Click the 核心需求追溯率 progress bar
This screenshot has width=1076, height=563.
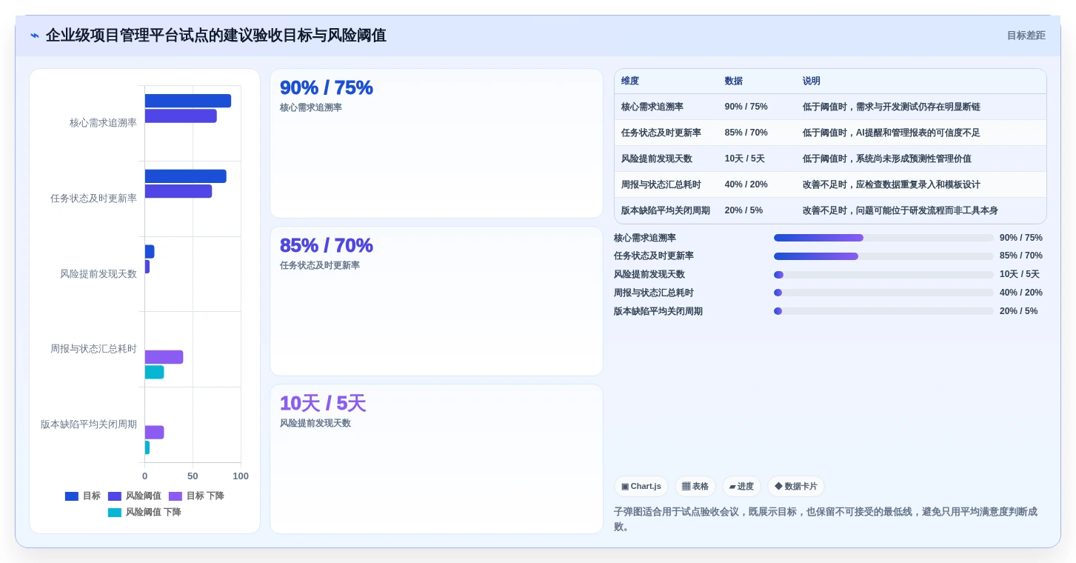tap(883, 238)
